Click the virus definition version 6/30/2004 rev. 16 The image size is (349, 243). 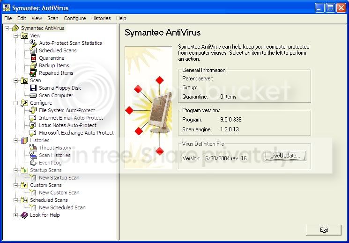(x=226, y=158)
